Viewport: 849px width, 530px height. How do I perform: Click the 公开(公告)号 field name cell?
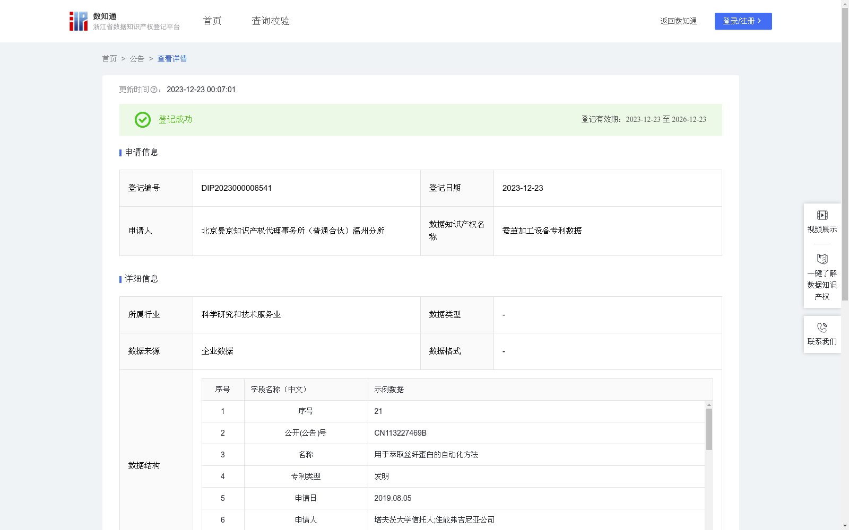(306, 433)
